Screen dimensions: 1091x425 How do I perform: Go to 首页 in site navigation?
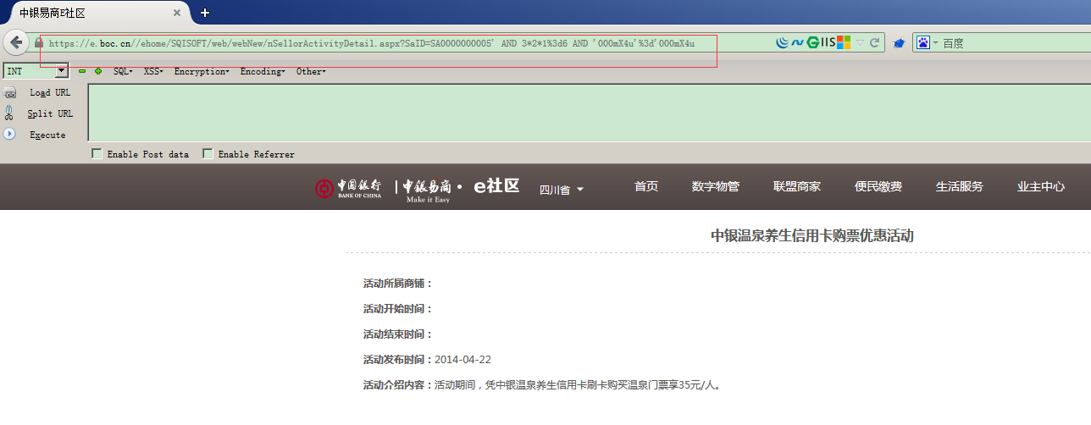point(646,186)
